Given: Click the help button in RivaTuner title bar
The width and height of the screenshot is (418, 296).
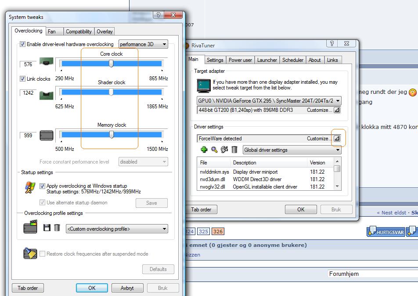Looking at the screenshot, I should [x=332, y=43].
